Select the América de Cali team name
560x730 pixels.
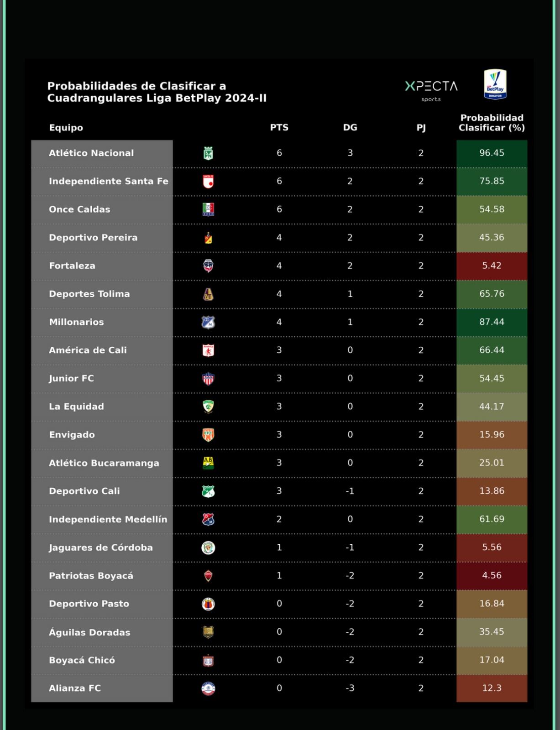point(88,350)
